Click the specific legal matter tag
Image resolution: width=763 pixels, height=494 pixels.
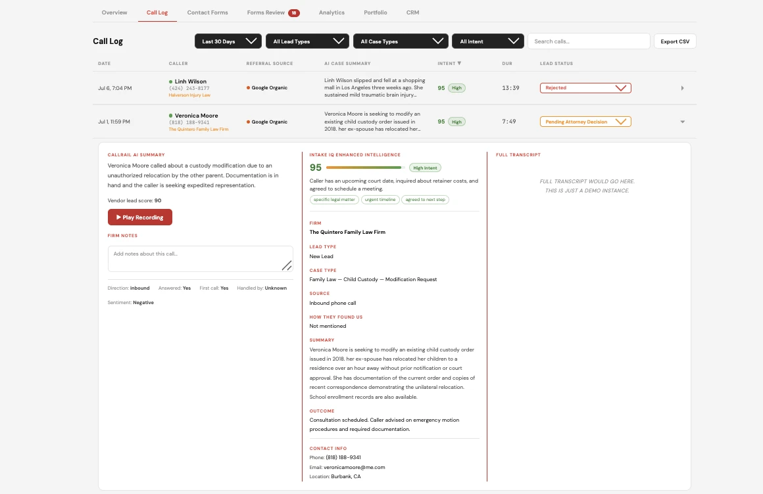[334, 200]
